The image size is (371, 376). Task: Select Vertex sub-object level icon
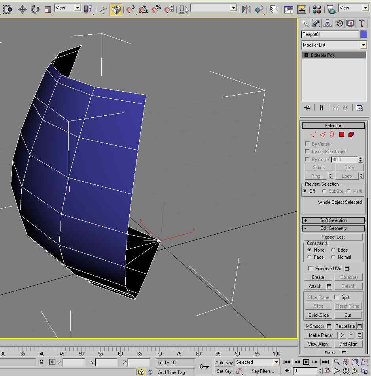(313, 135)
